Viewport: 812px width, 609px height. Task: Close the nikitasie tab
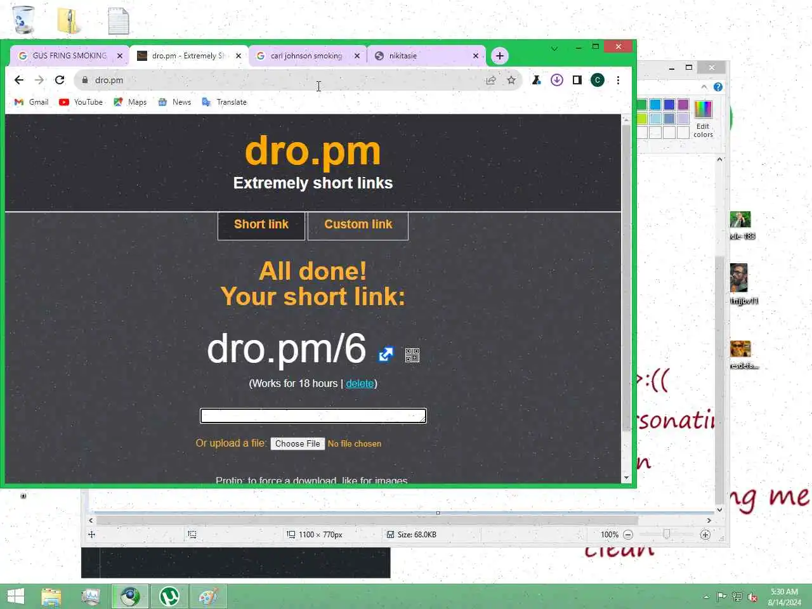[476, 56]
